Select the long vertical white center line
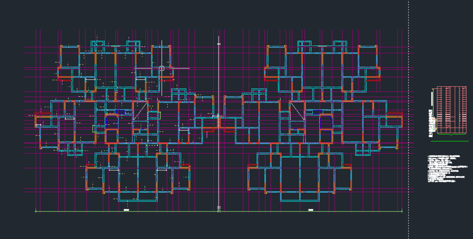Image resolution: width=473 pixels, height=239 pixels. point(219,124)
